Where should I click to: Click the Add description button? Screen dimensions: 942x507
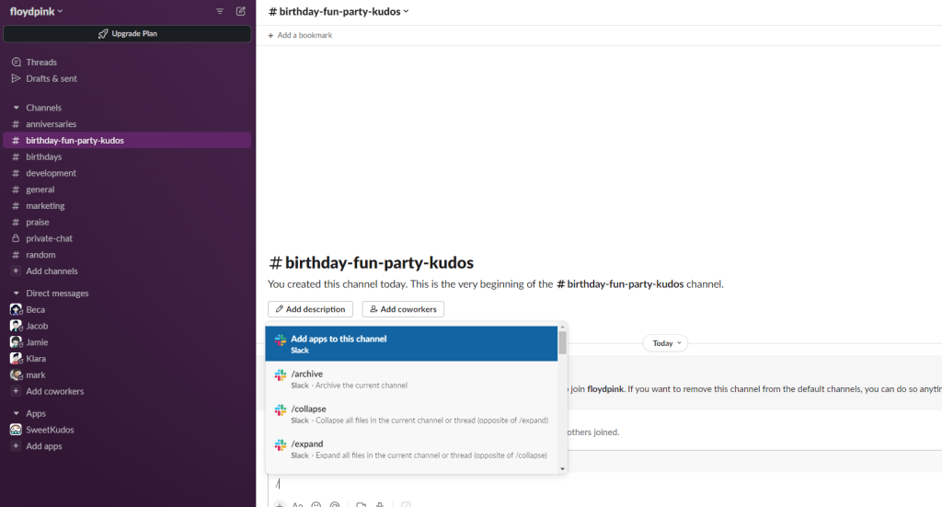click(310, 309)
